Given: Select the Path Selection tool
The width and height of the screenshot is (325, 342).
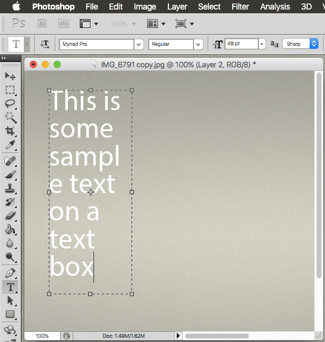Looking at the screenshot, I should click(10, 300).
